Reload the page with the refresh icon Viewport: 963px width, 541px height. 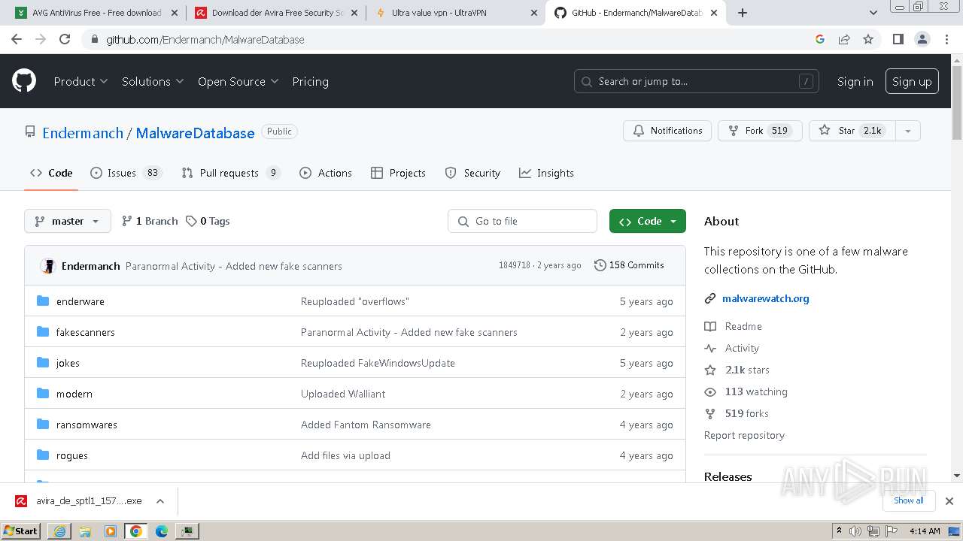(x=65, y=39)
